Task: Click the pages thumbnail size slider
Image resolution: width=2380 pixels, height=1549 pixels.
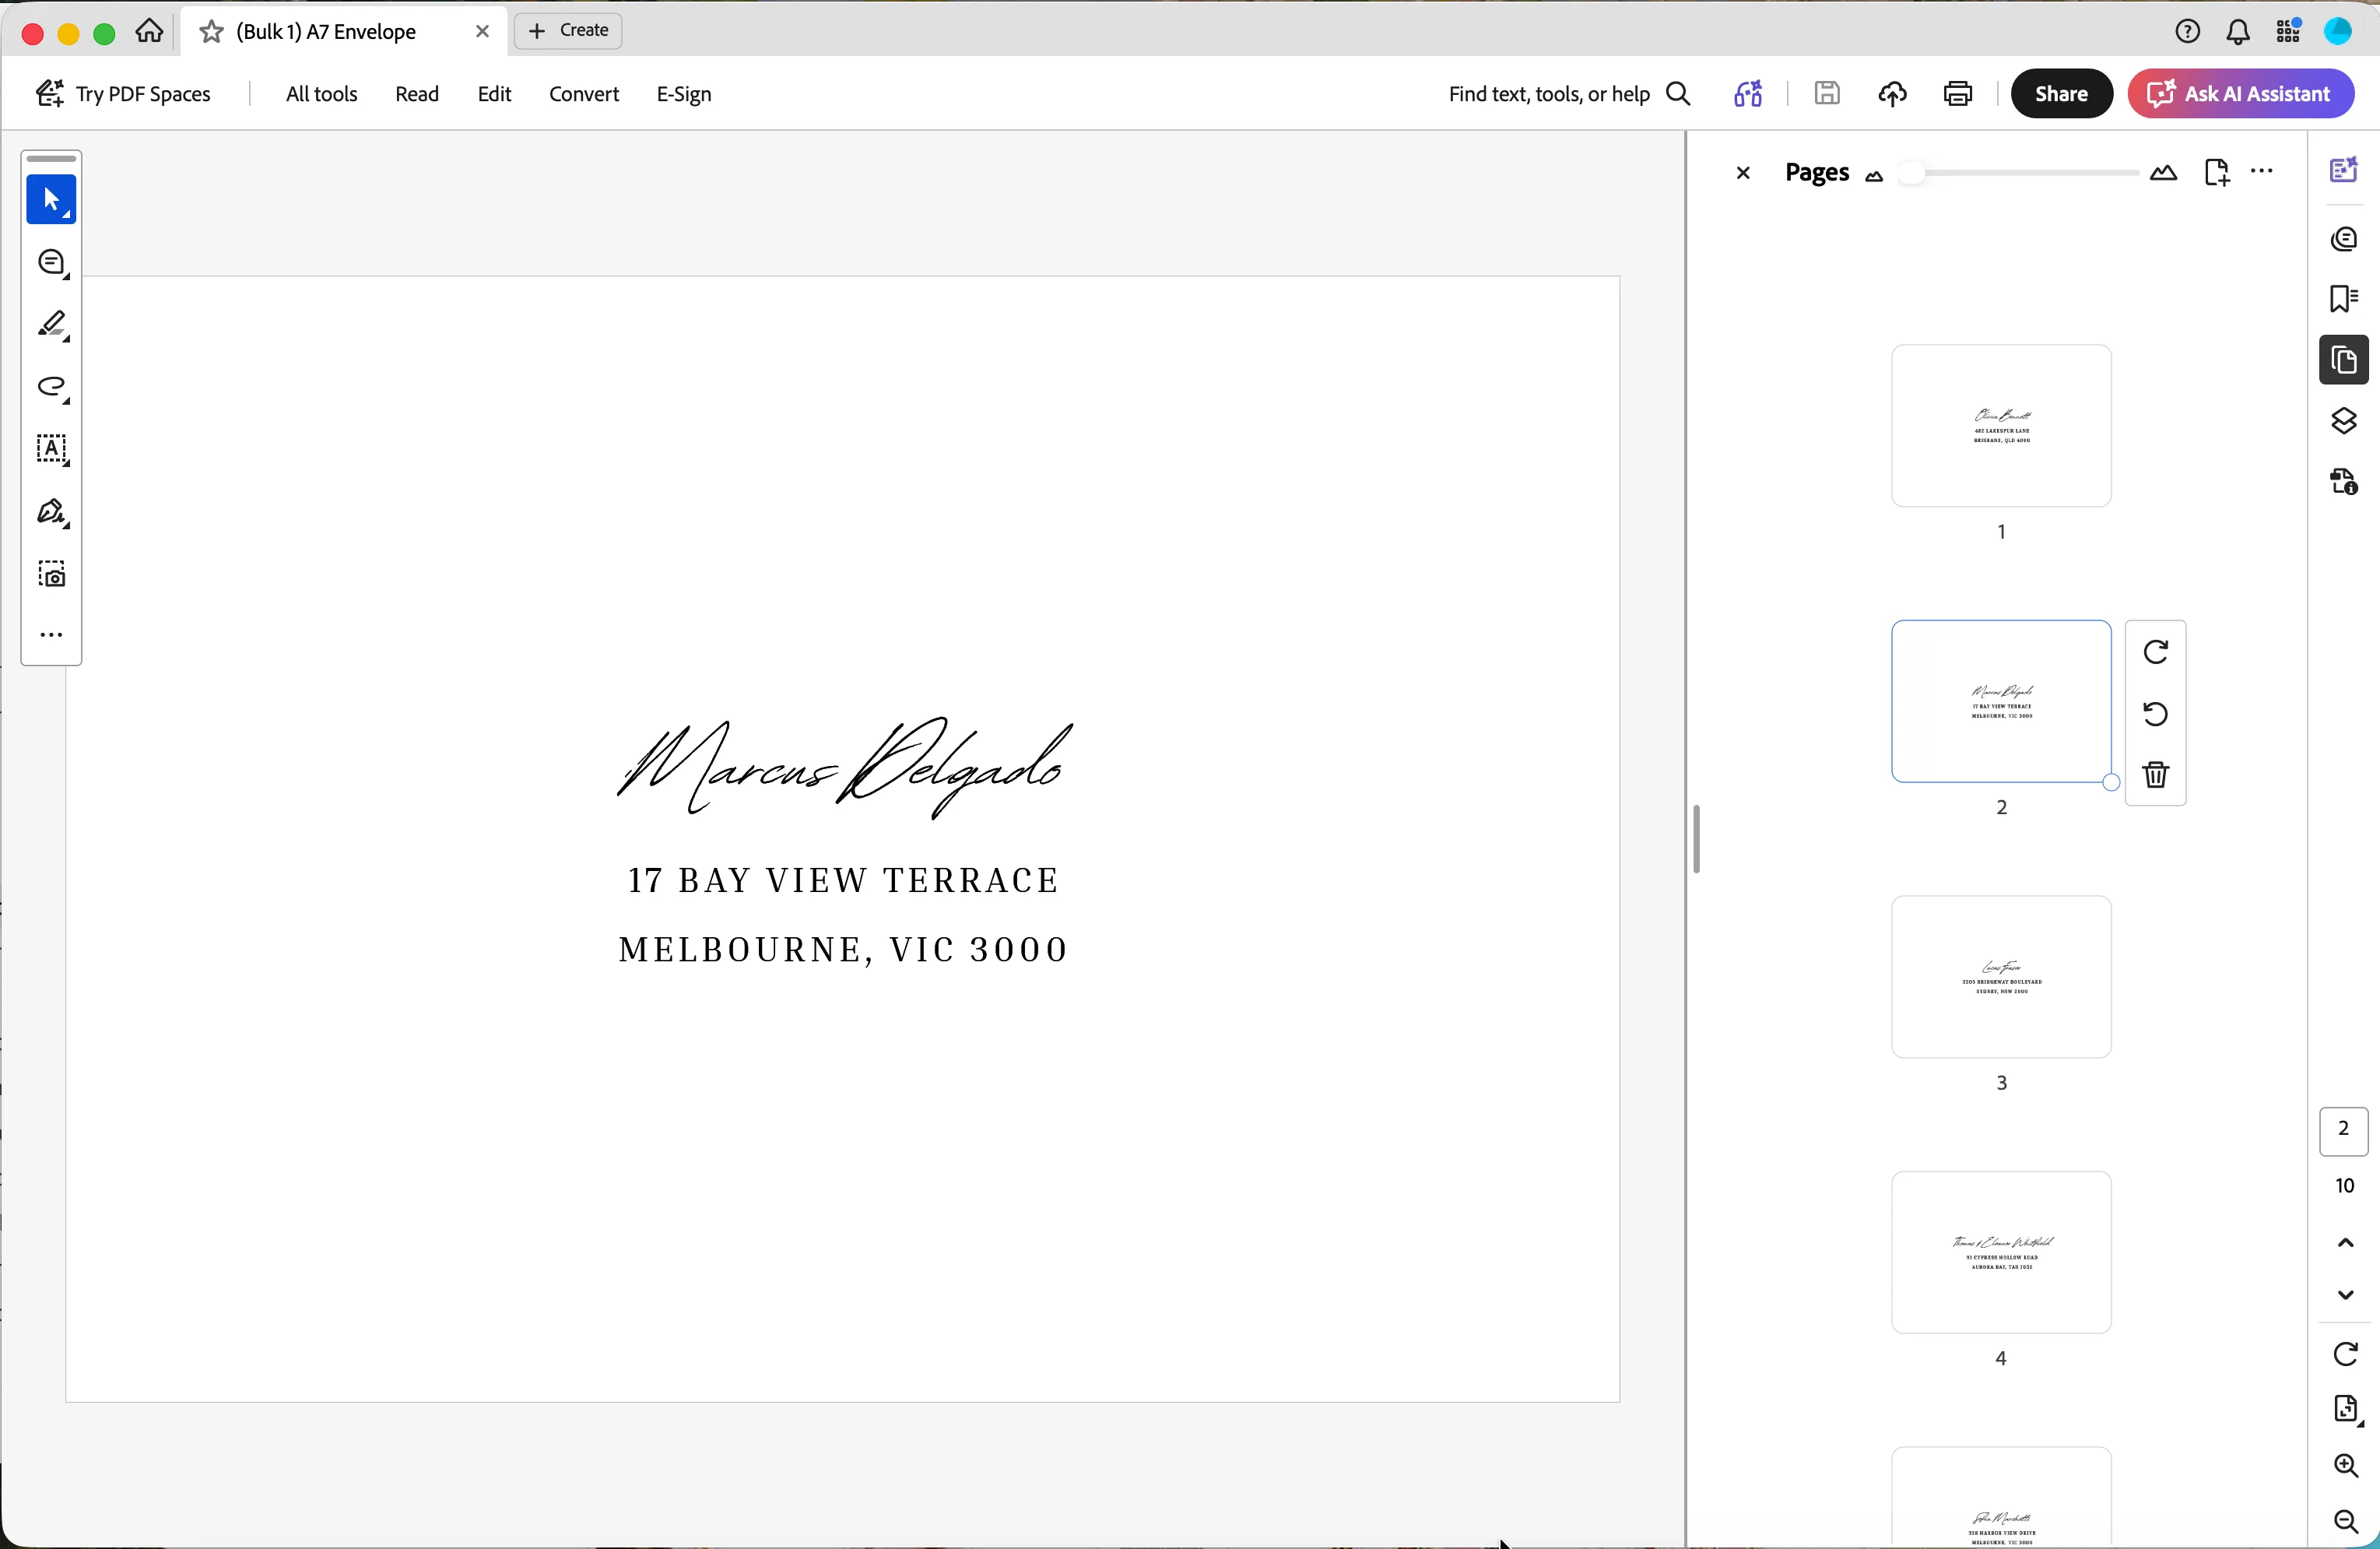Action: tap(2019, 173)
